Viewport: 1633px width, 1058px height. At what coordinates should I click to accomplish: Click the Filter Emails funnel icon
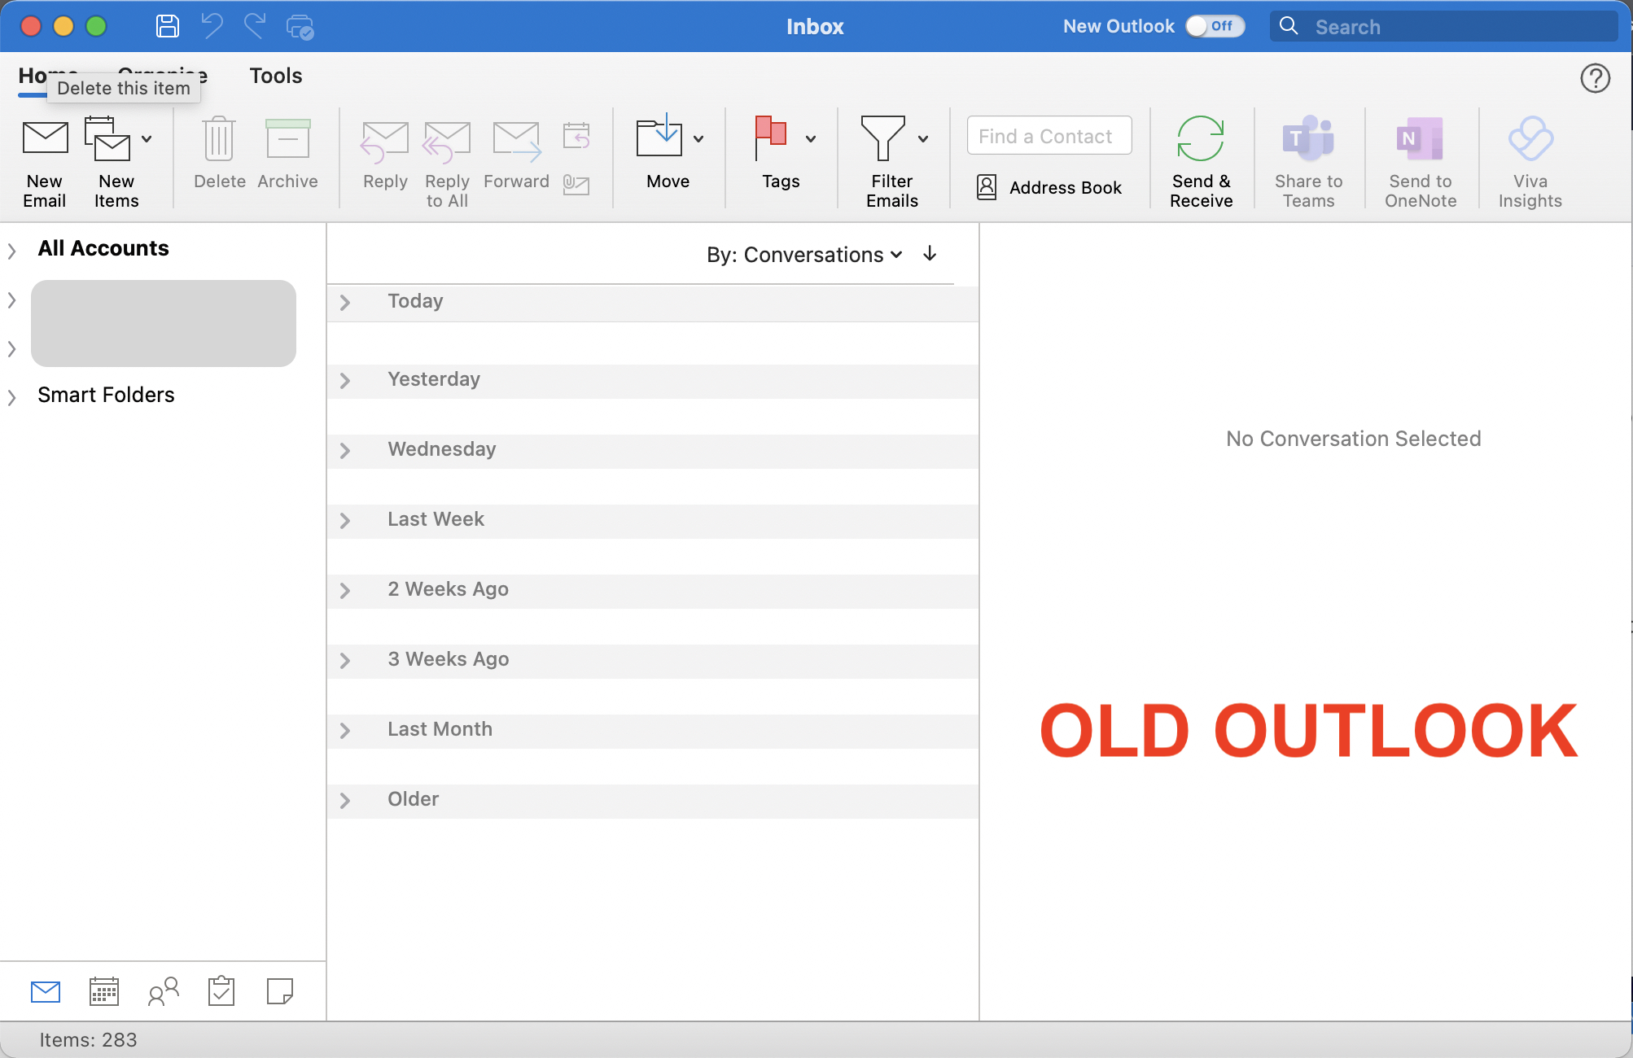point(883,139)
